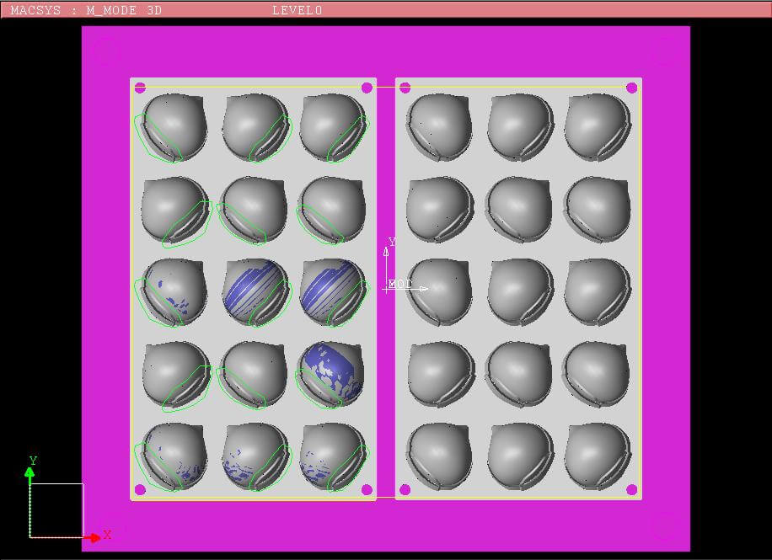
Task: Select fourth-row left cavity of the left plate
Action: coord(176,374)
